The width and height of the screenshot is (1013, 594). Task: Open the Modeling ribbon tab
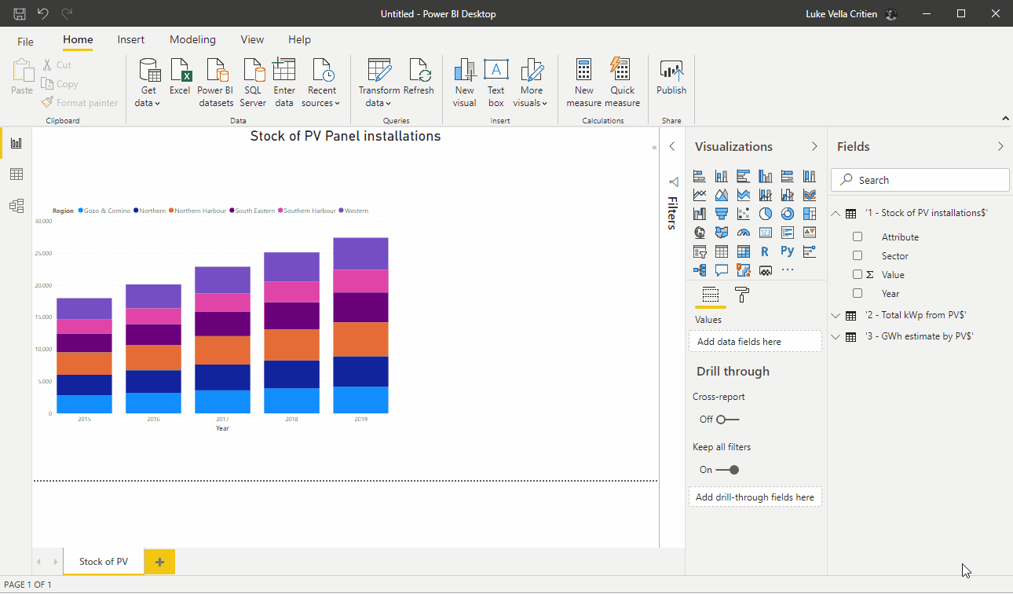tap(192, 39)
